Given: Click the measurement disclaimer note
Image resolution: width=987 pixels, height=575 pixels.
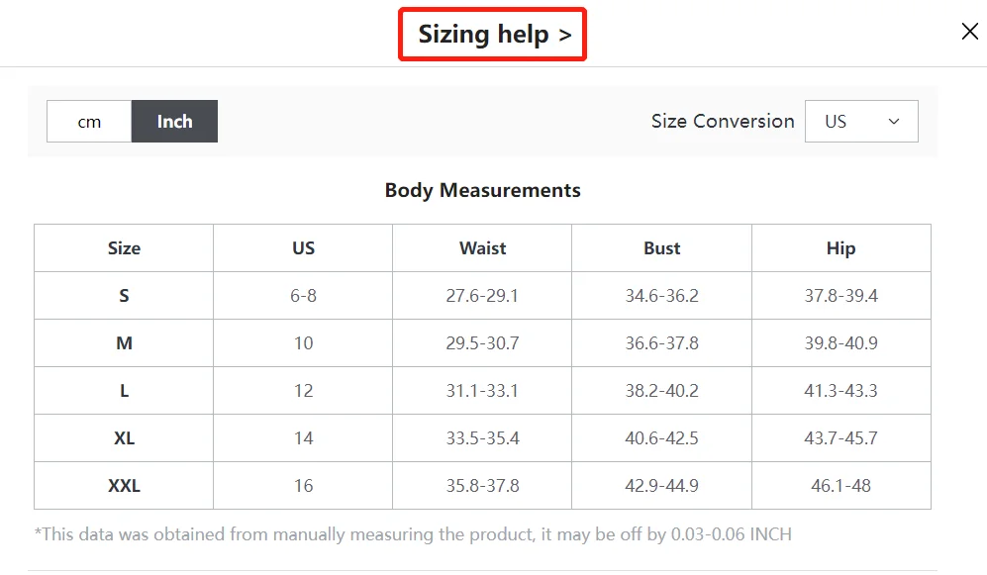Looking at the screenshot, I should pos(413,534).
